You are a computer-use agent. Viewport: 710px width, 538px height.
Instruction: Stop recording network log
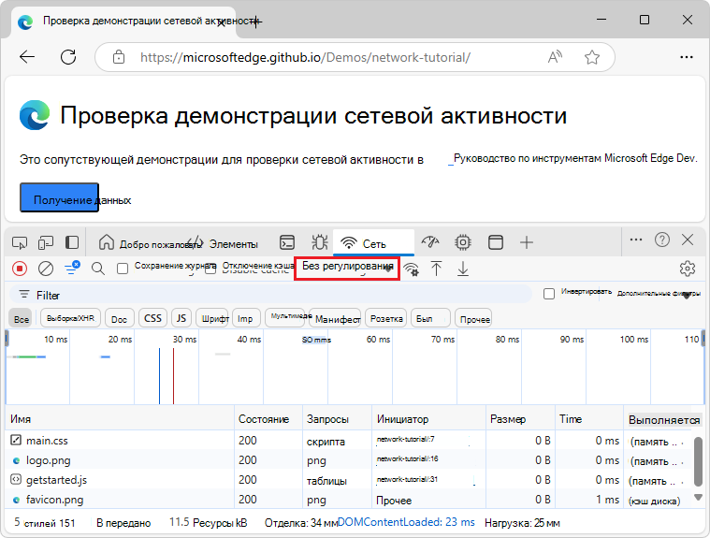pyautogui.click(x=20, y=269)
